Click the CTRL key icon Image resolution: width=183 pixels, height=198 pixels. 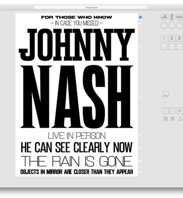tap(165, 94)
